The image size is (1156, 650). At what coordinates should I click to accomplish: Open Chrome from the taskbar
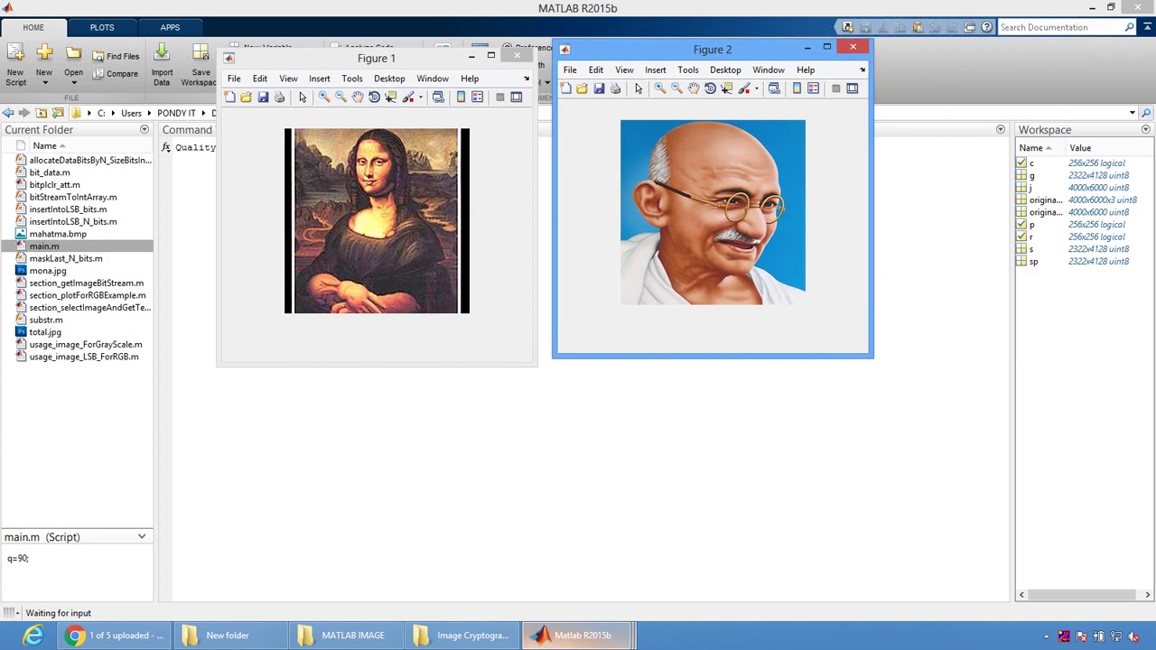click(116, 636)
